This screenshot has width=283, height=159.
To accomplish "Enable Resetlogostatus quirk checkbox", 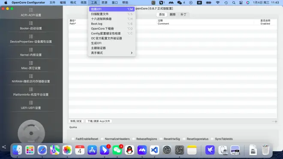I will [x=184, y=139].
